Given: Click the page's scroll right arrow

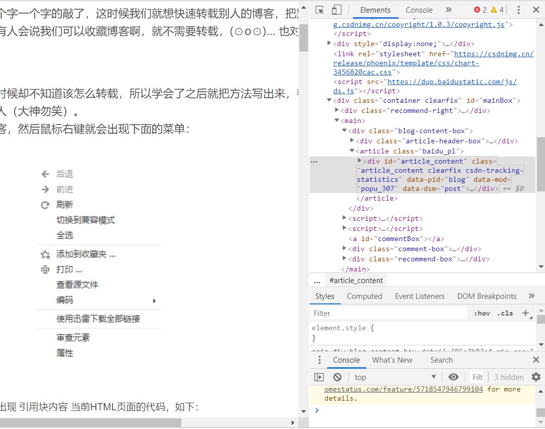Looking at the screenshot, I should [x=293, y=423].
